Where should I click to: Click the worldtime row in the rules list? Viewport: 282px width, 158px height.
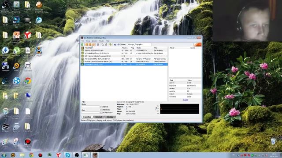tap(185, 97)
